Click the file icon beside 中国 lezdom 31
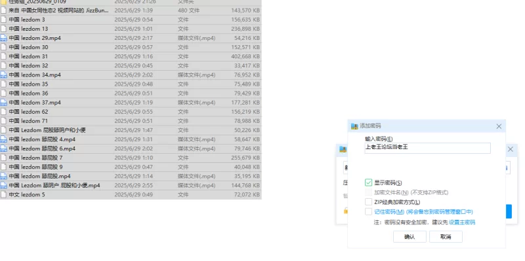The image size is (525, 261). click(x=3, y=56)
